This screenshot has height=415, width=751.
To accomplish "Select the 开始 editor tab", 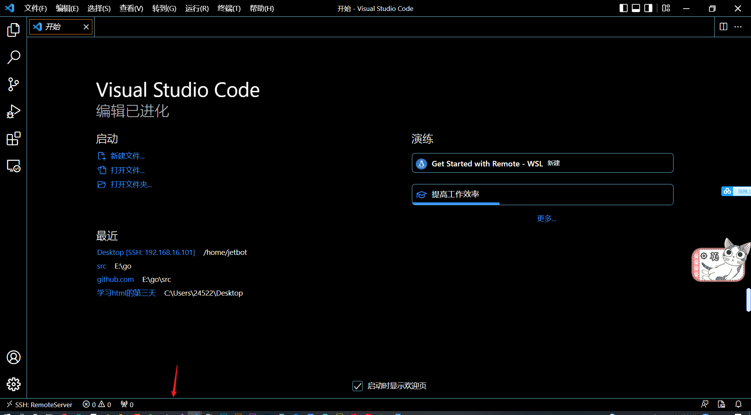I will (x=61, y=27).
